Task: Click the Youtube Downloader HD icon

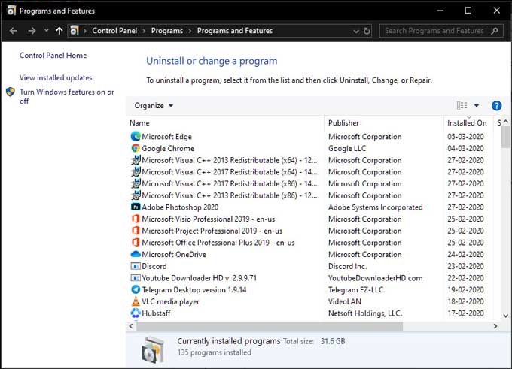Action: pyautogui.click(x=136, y=278)
